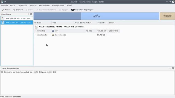Click the Nova partition toolbar button
This screenshot has height=98, width=175.
pyautogui.click(x=30, y=10)
